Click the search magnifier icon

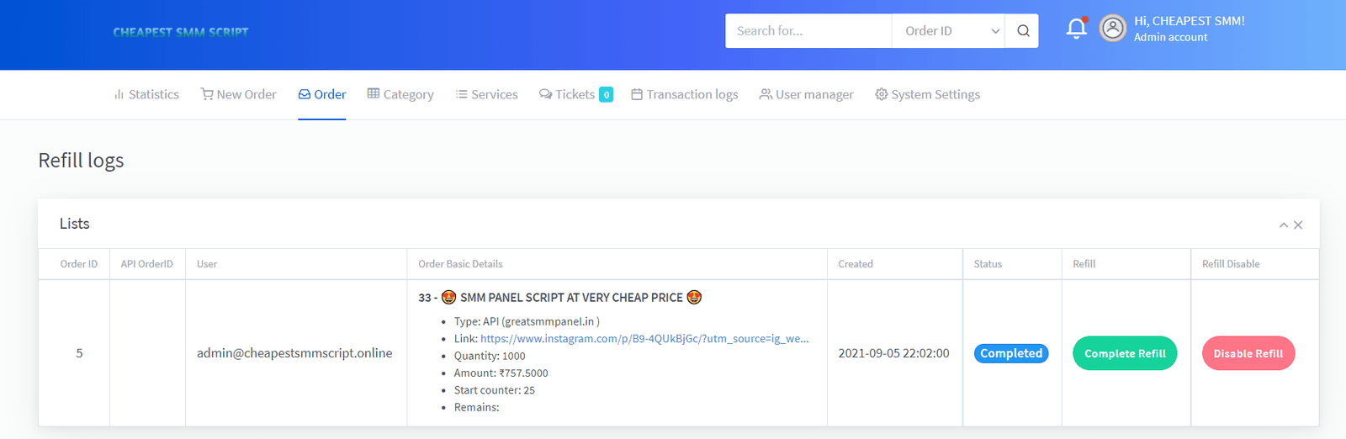tap(1023, 31)
